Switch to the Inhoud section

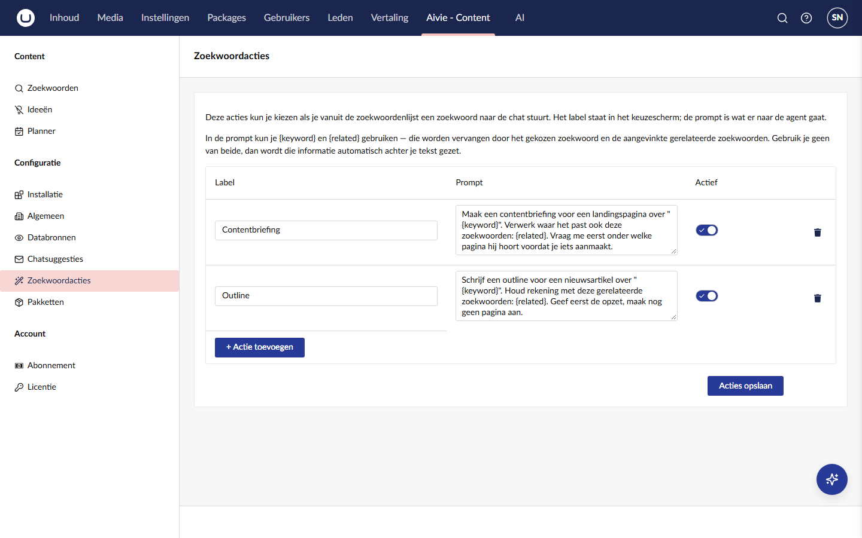click(65, 18)
